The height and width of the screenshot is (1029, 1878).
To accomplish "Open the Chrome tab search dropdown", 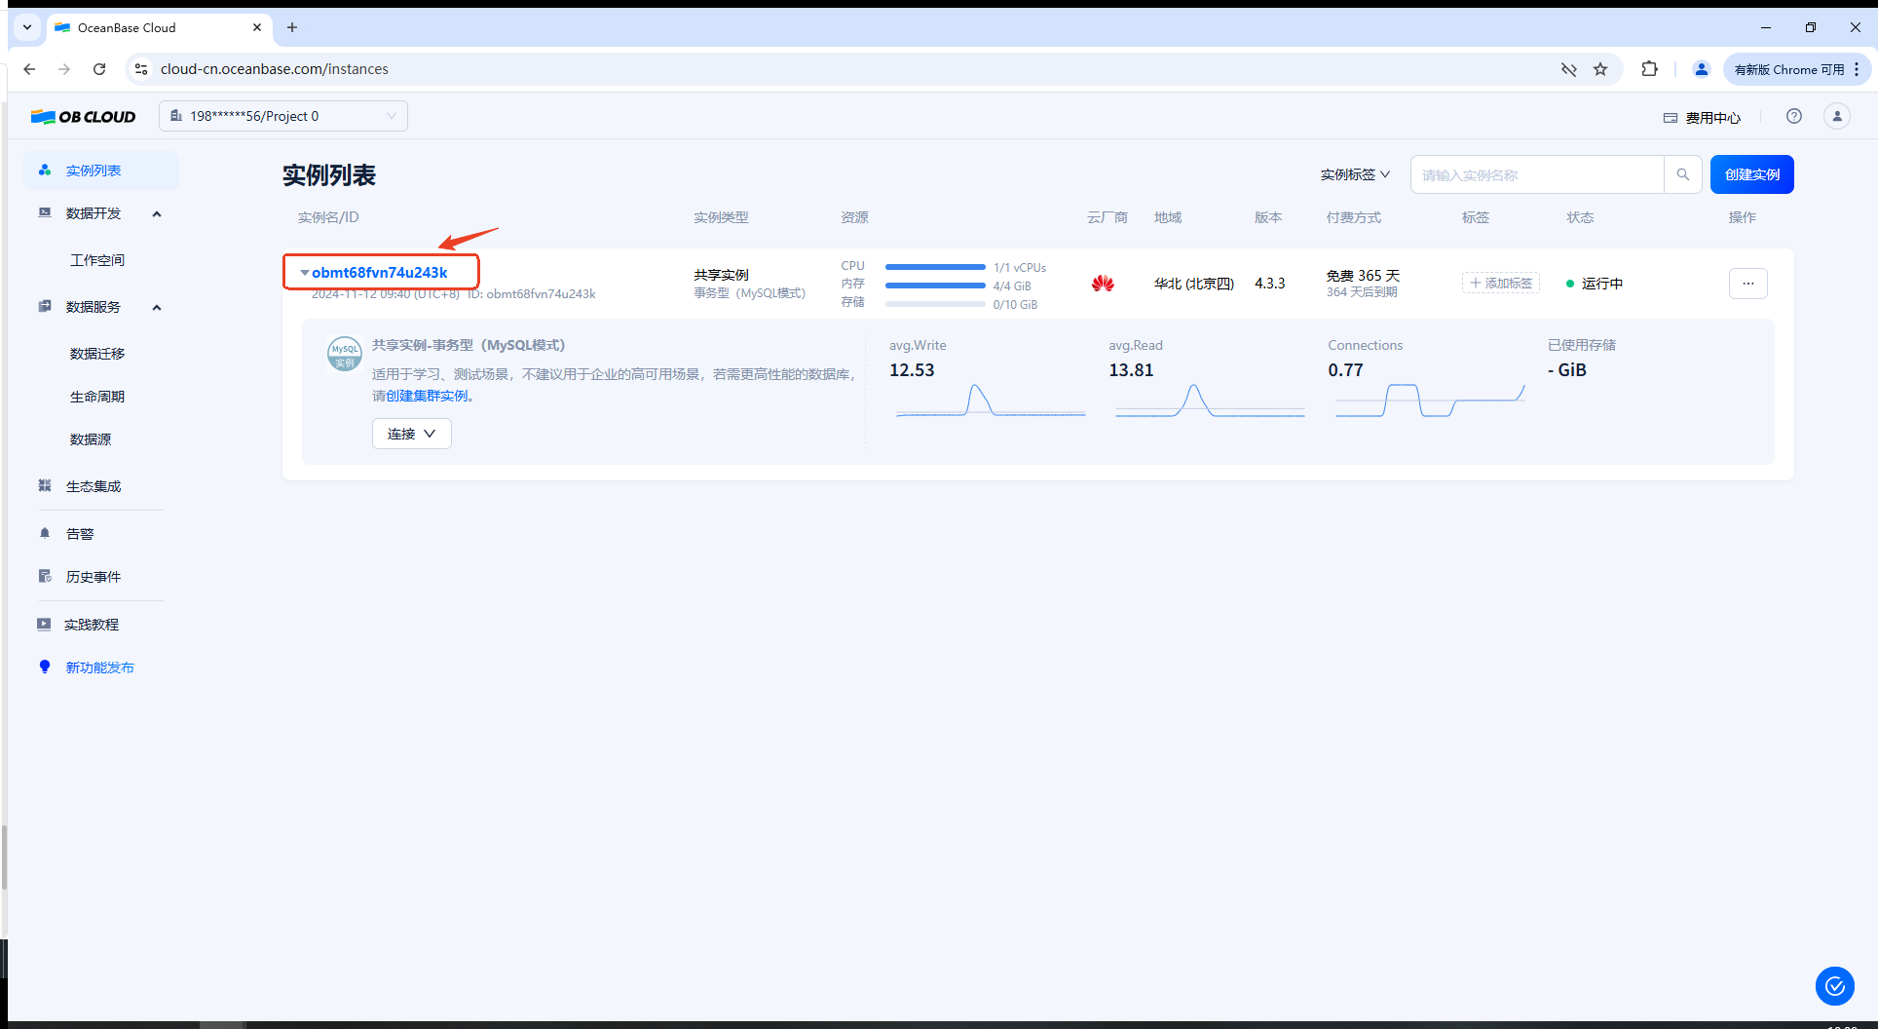I will point(27,27).
